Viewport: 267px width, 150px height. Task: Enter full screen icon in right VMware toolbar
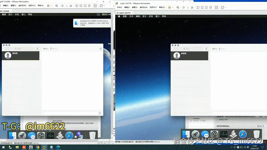pos(206,7)
